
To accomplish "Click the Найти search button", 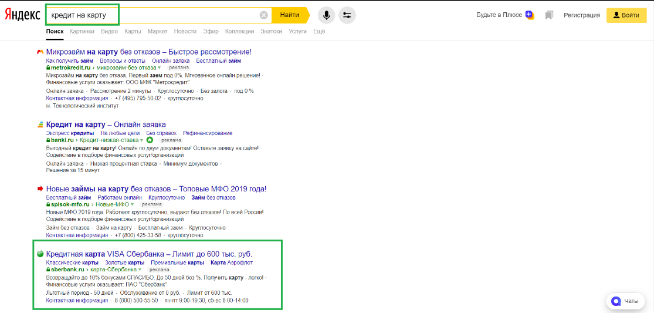I will click(x=290, y=15).
